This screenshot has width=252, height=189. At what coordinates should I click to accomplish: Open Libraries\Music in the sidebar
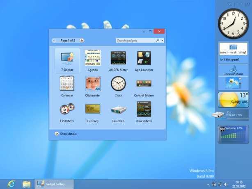(233, 71)
